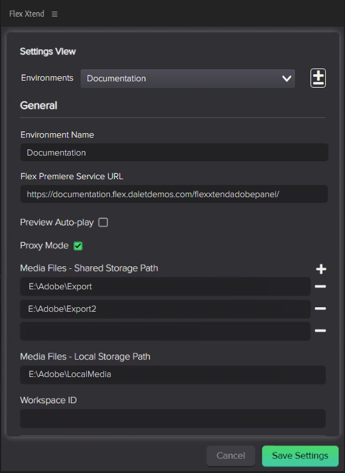
Task: Remove the E:\Adobe\Export2 shared path
Action: (x=320, y=309)
